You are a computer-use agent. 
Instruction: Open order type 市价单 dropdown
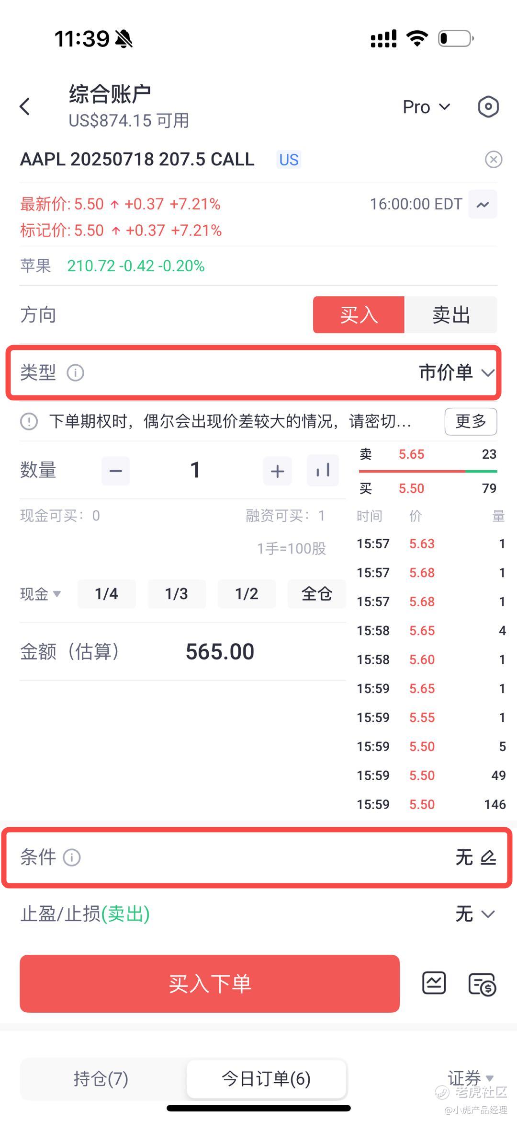tap(456, 372)
